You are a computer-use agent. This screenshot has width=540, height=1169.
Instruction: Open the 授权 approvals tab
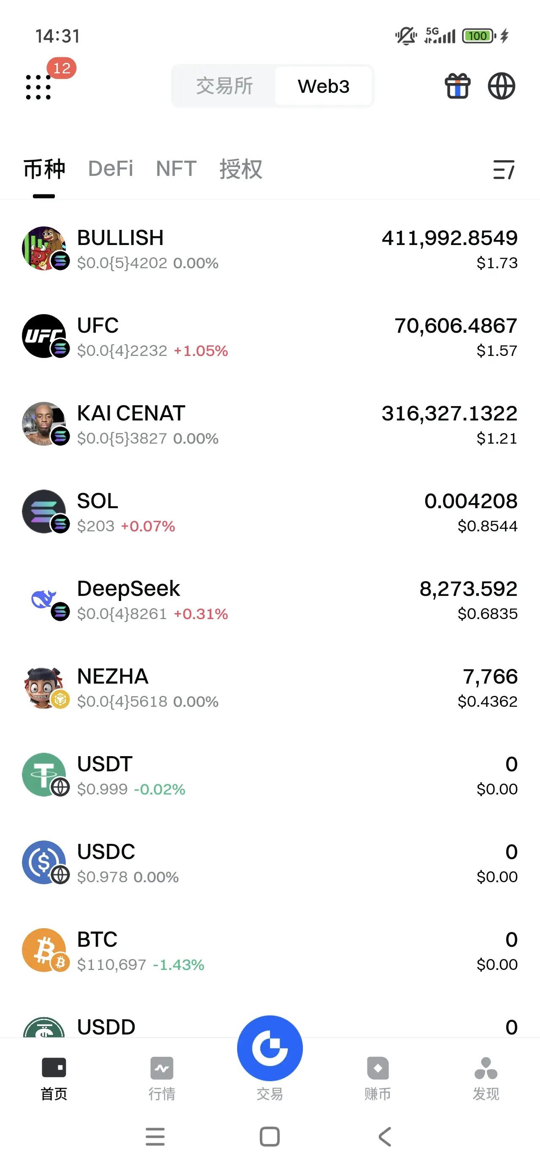tap(241, 169)
